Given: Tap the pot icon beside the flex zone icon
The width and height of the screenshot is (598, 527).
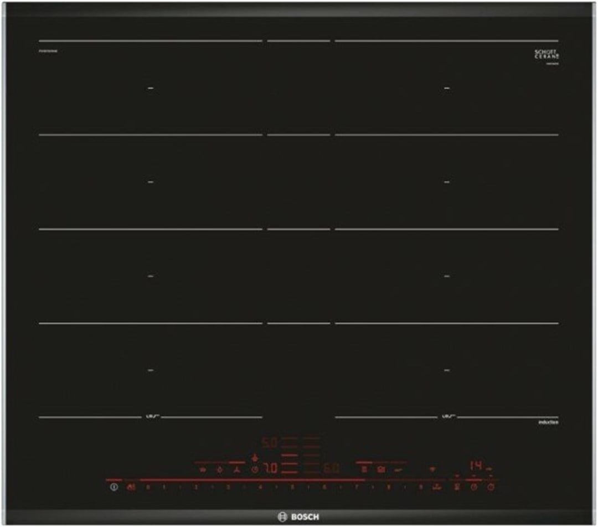Looking at the screenshot, I should 381,469.
